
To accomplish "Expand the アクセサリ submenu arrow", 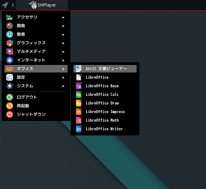I will pyautogui.click(x=63, y=18).
